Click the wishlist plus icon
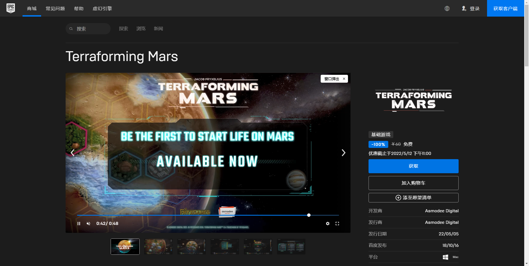This screenshot has height=266, width=529. pyautogui.click(x=398, y=198)
